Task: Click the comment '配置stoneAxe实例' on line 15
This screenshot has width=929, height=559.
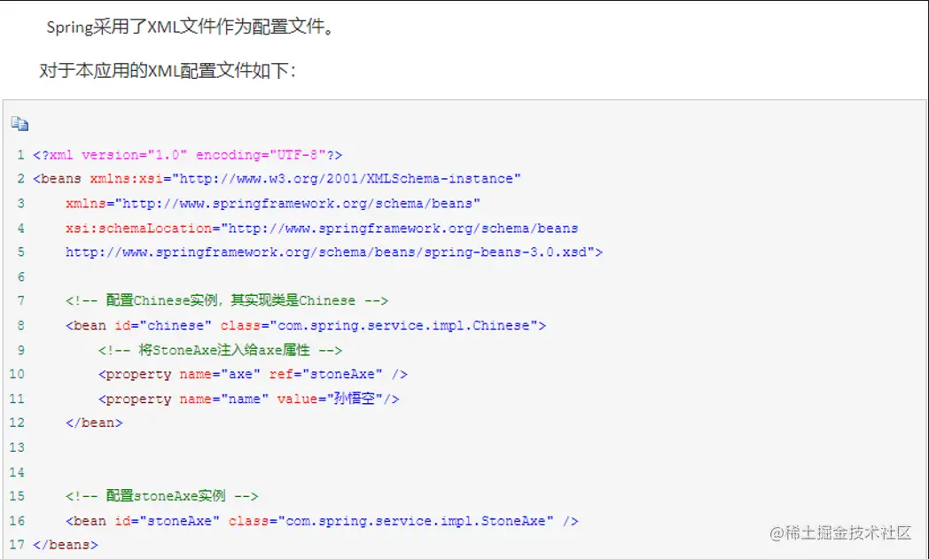Action: pyautogui.click(x=161, y=496)
